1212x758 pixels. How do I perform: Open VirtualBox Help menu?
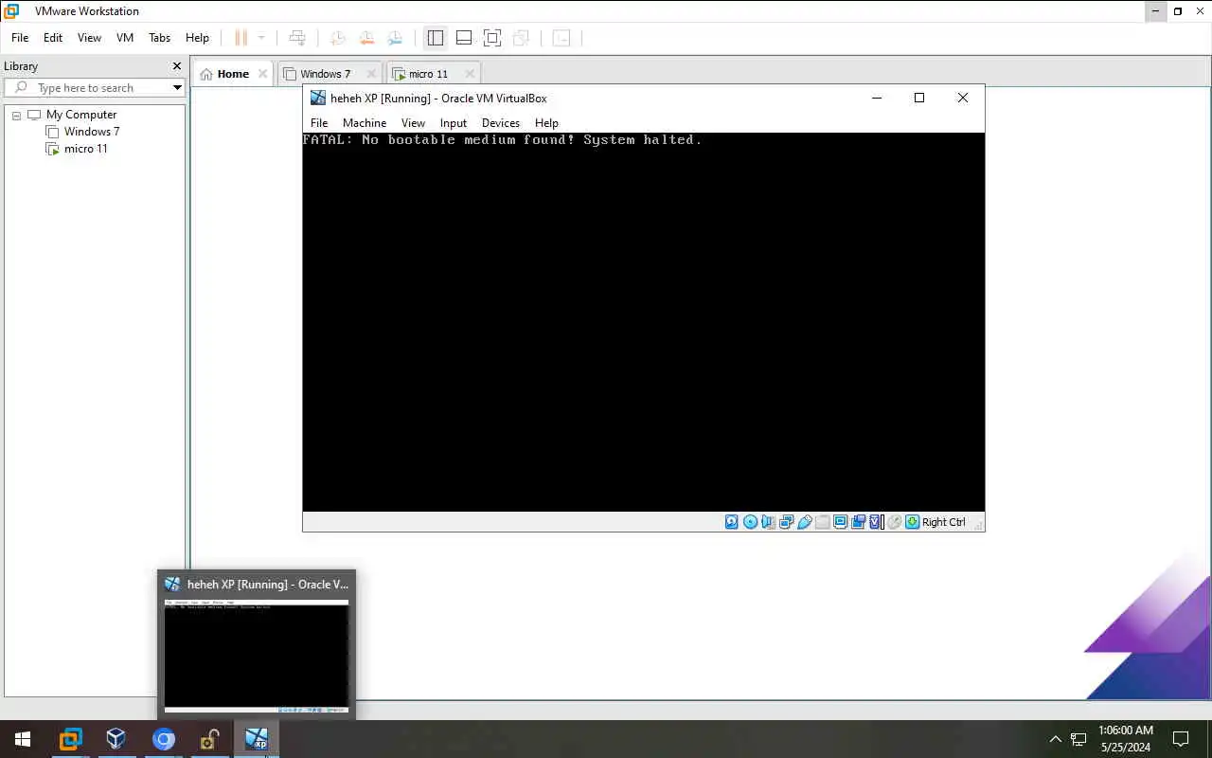(x=546, y=123)
